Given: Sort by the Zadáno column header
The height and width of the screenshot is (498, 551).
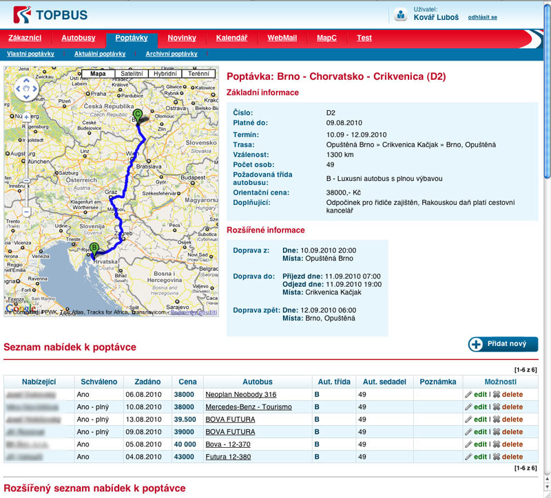Looking at the screenshot, I should click(147, 382).
